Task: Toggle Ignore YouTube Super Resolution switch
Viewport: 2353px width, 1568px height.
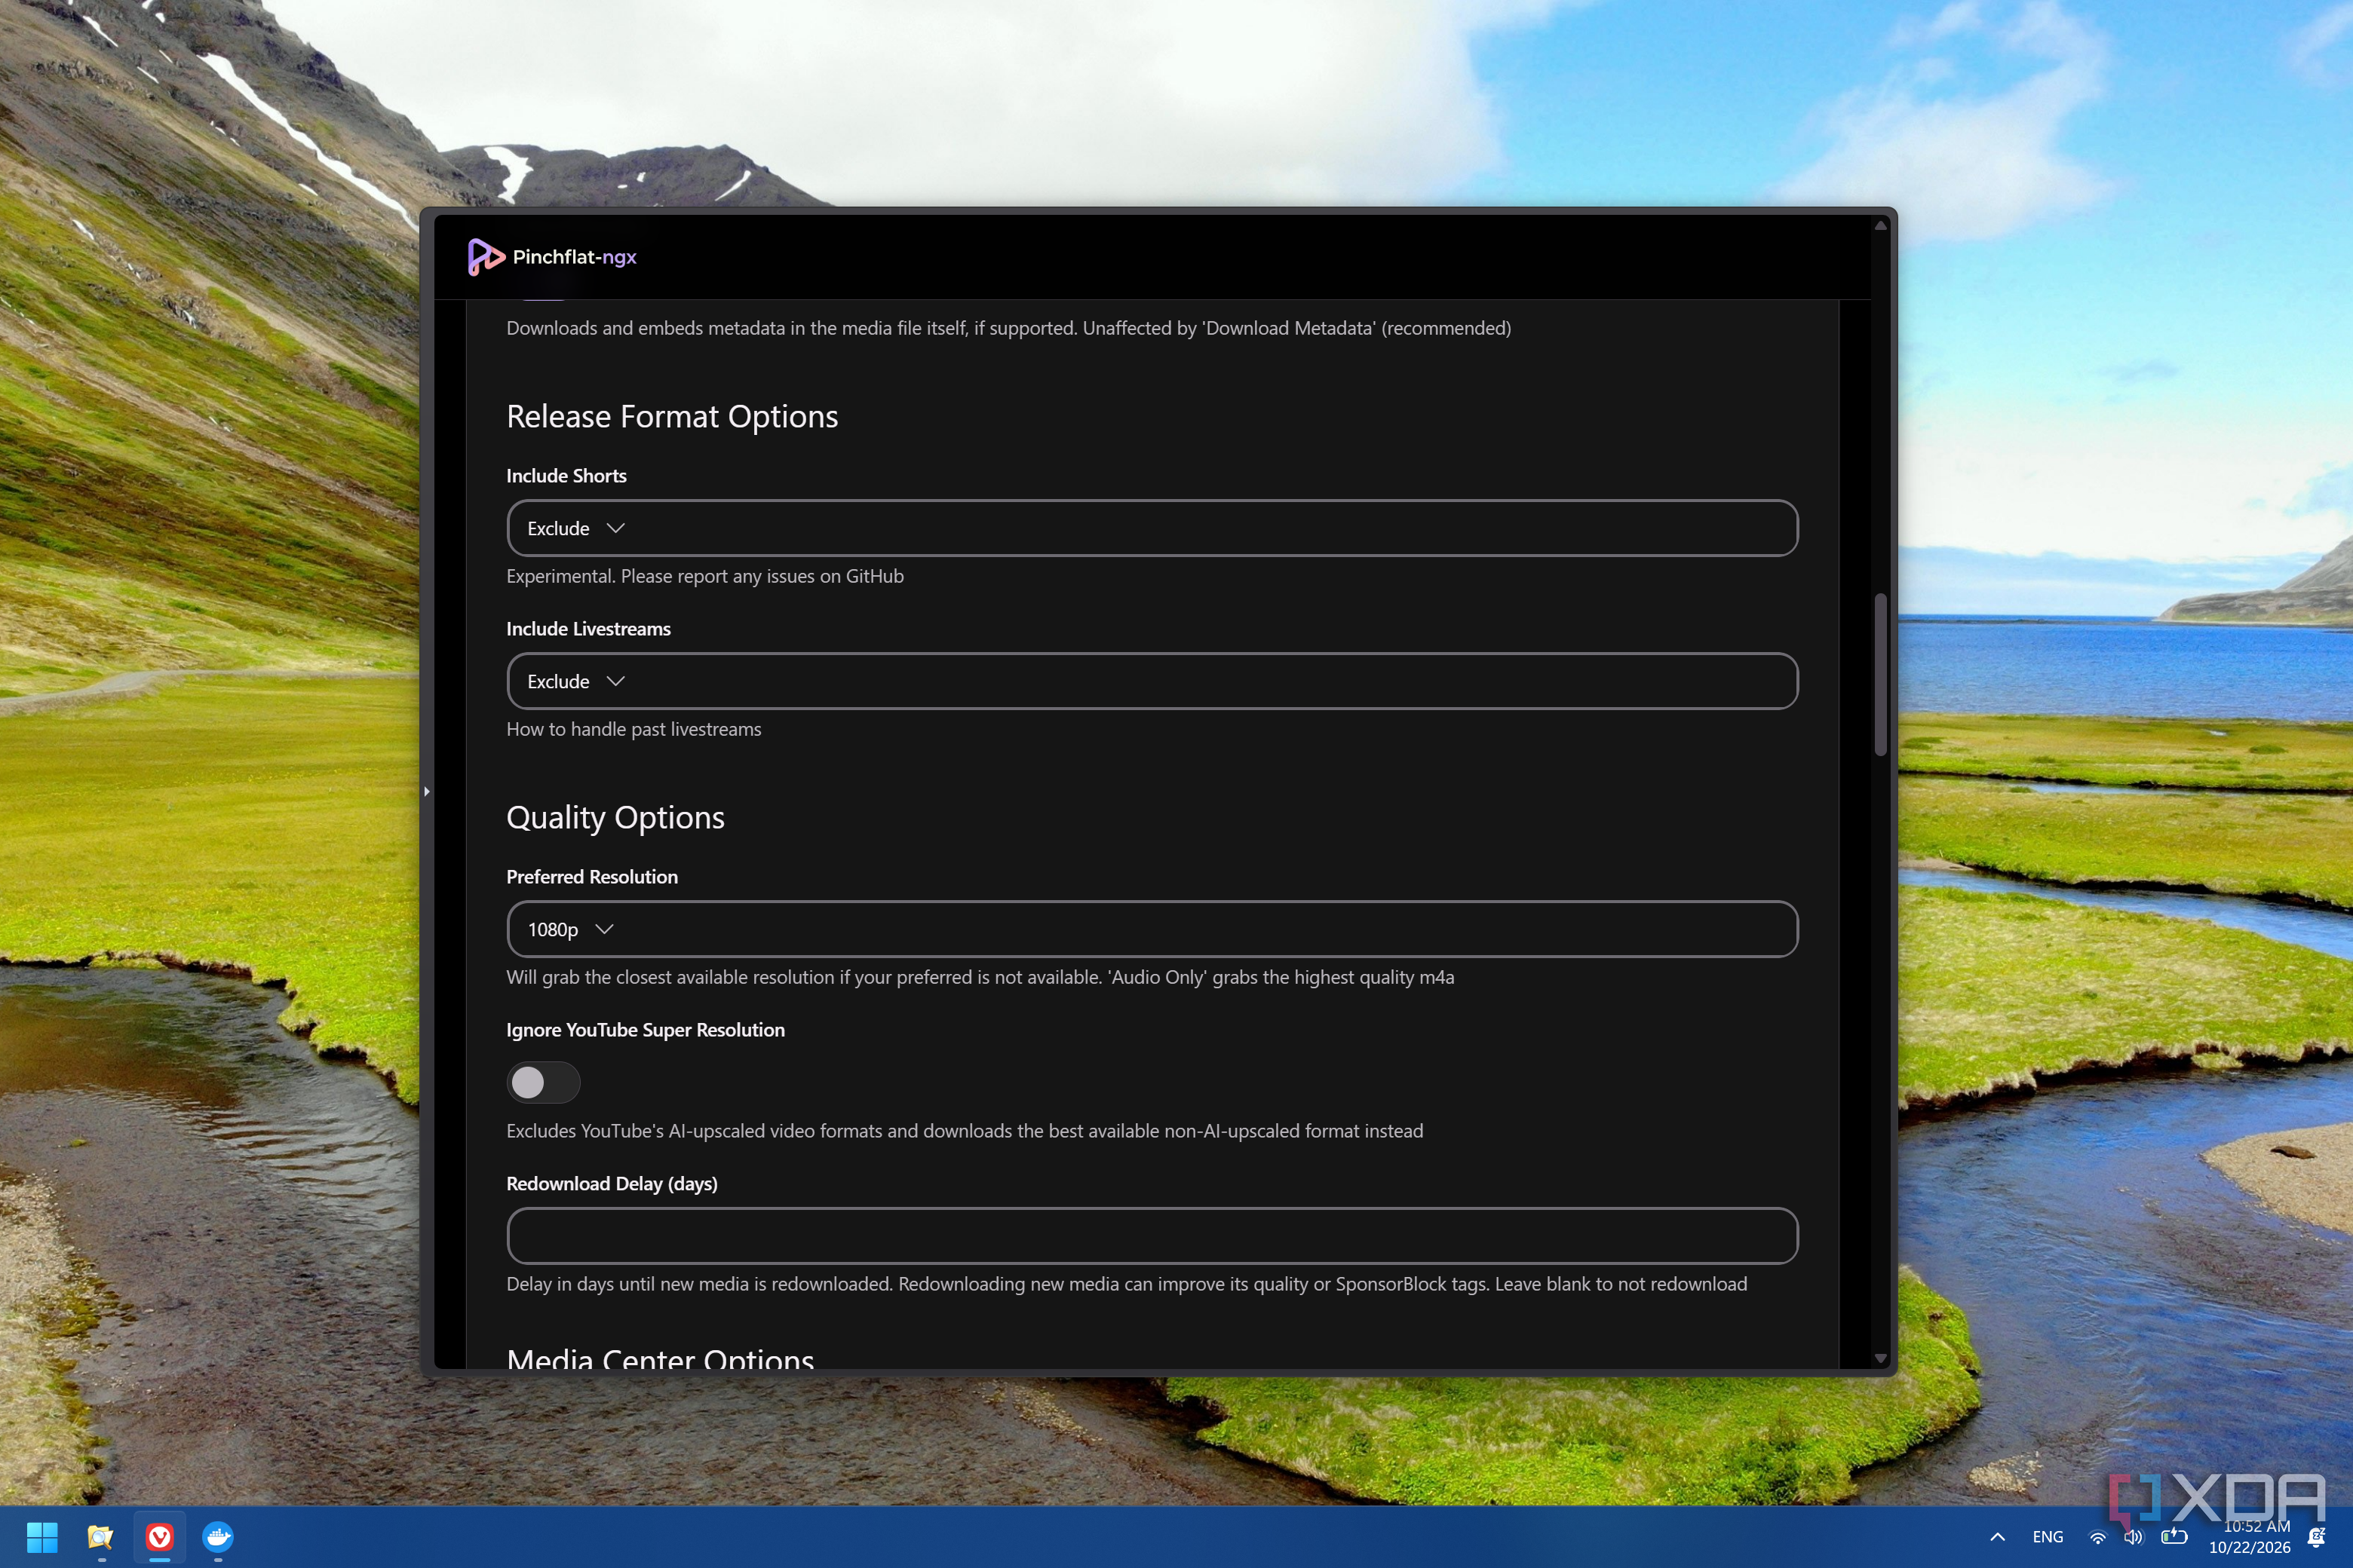Action: coord(543,1082)
